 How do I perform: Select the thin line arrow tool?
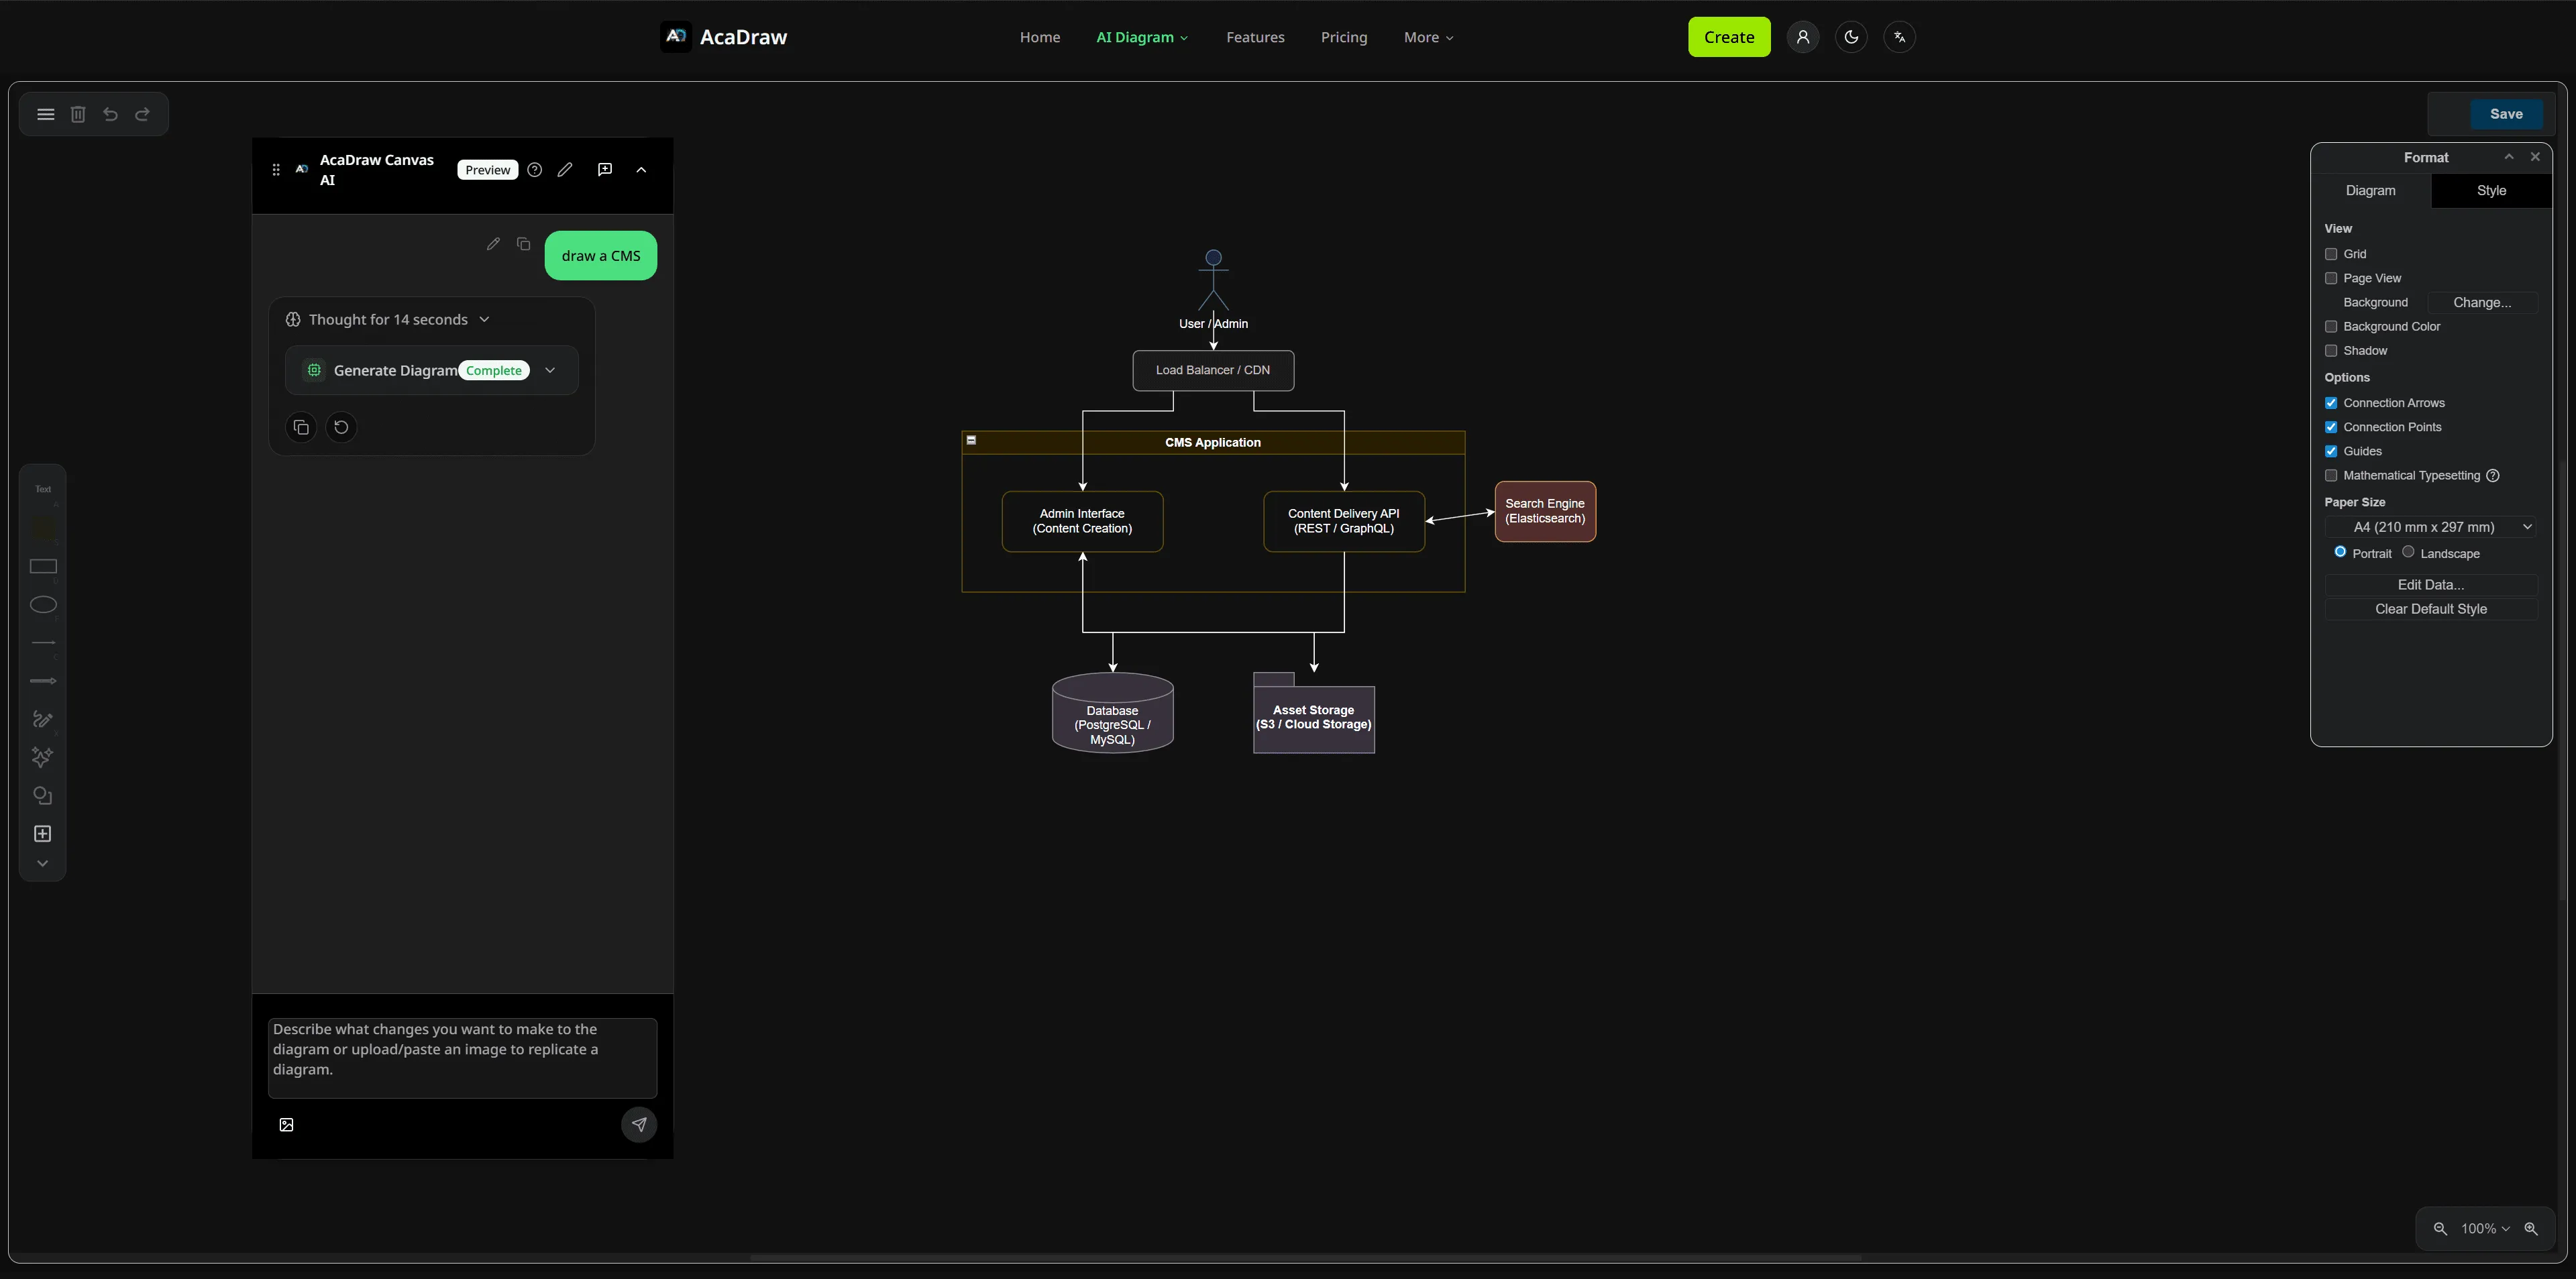pyautogui.click(x=43, y=642)
